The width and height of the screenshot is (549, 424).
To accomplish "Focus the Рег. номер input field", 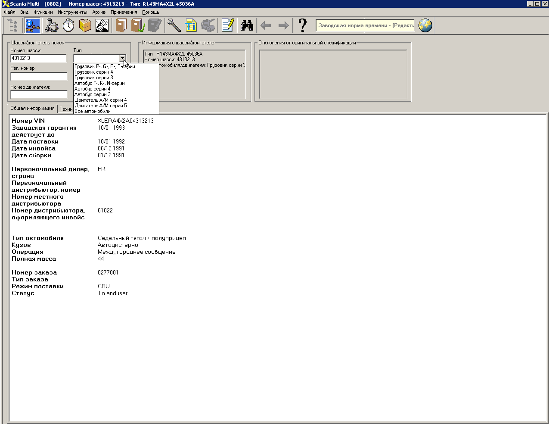I will click(39, 76).
